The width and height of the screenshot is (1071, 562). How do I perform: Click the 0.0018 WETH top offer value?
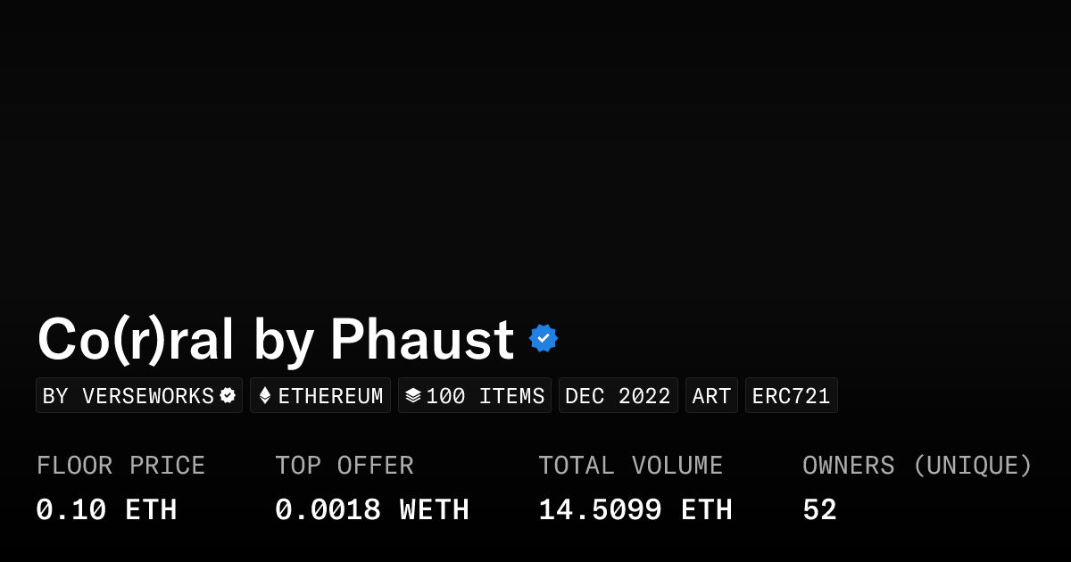[x=372, y=510]
